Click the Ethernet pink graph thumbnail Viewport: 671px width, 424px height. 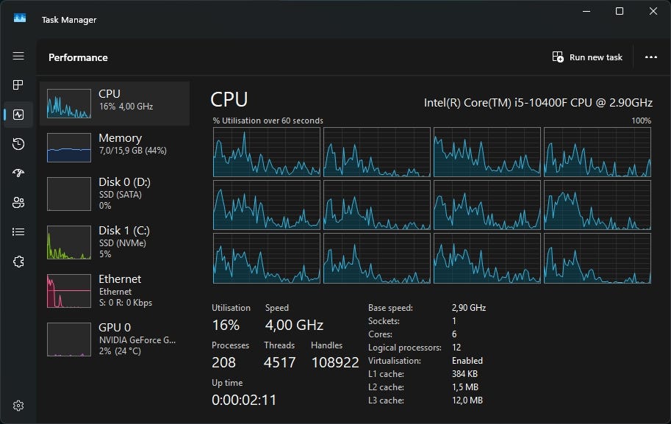pyautogui.click(x=69, y=291)
